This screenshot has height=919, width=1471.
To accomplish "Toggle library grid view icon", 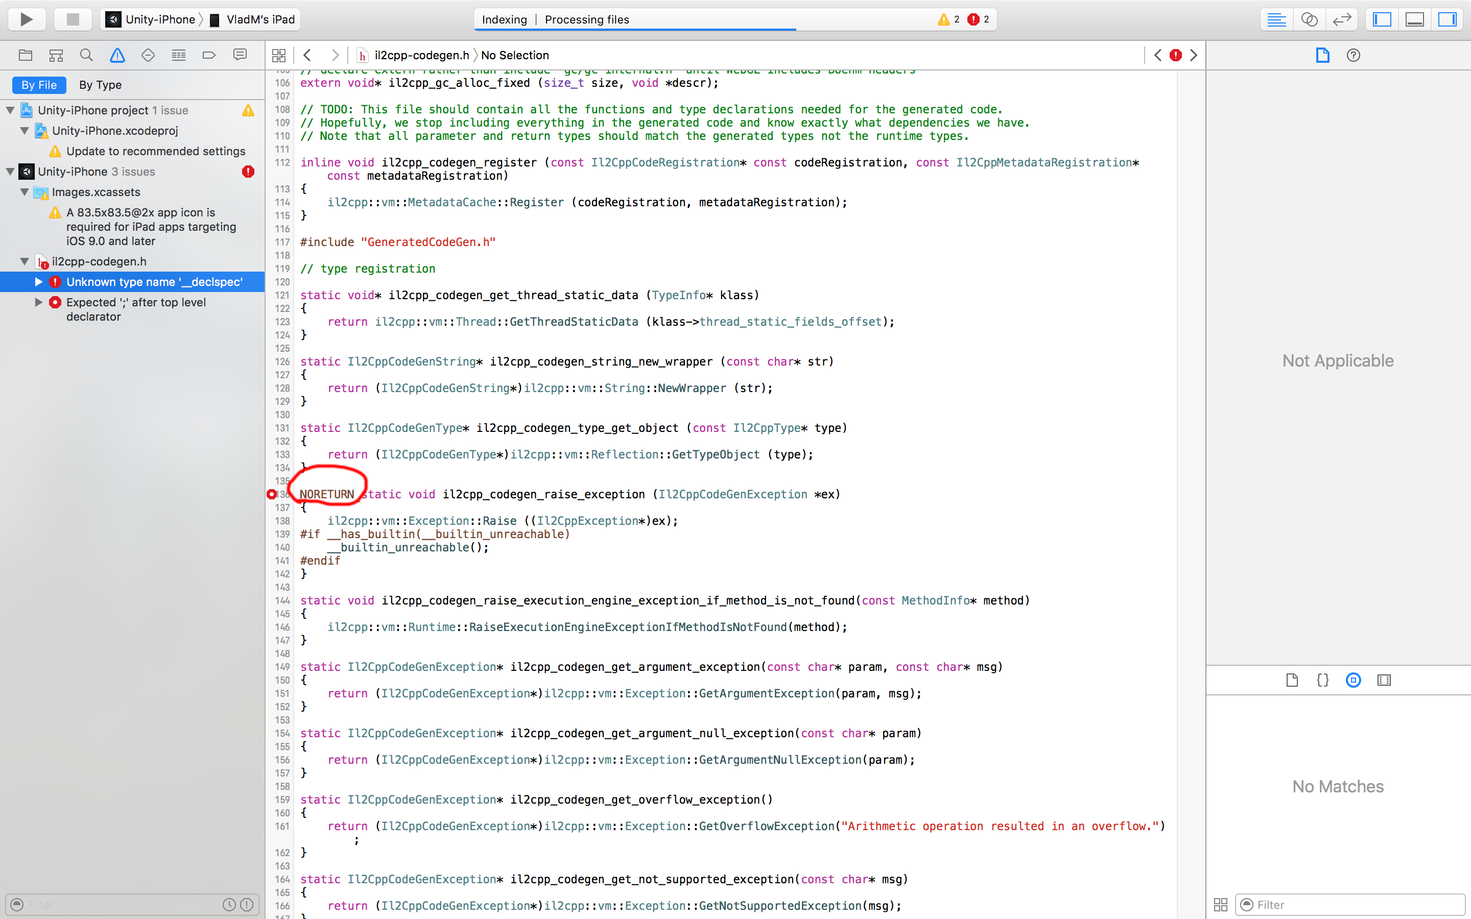I will (x=1220, y=904).
